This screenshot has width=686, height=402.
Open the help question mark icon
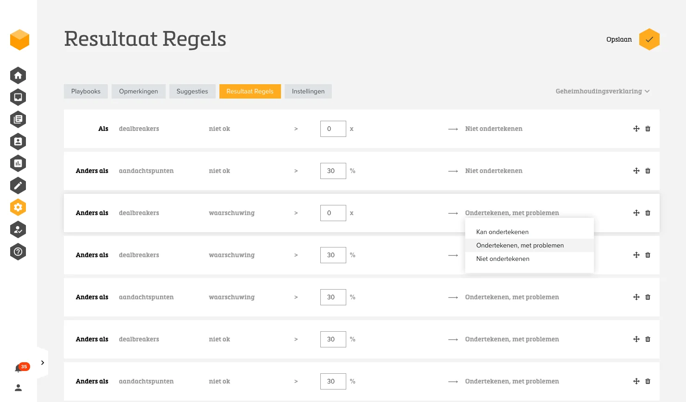coord(18,252)
